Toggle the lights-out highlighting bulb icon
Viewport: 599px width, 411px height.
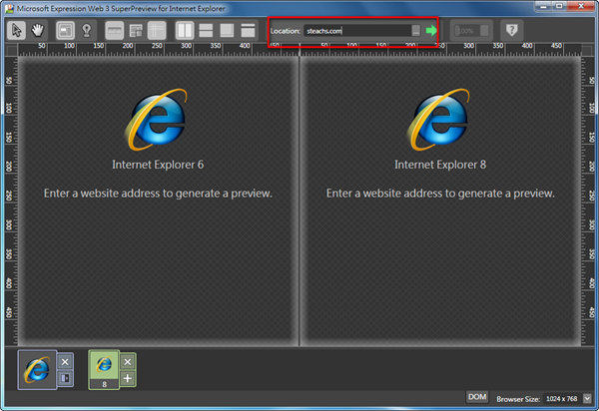(87, 30)
